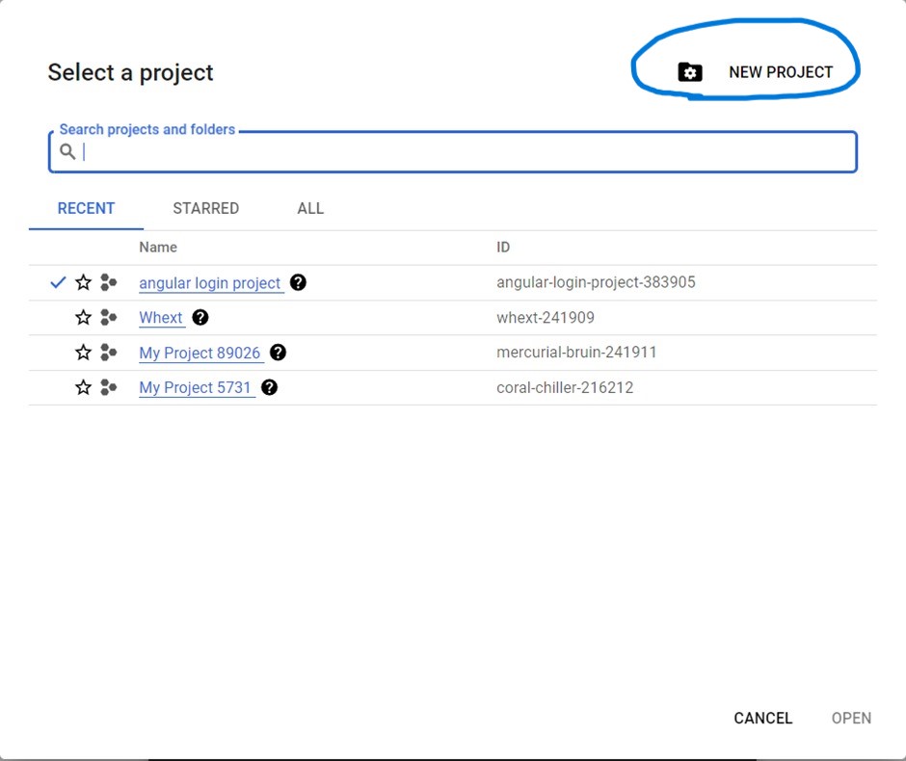Viewport: 906px width, 761px height.
Task: Click project type icon for My Project 5731
Action: (x=108, y=387)
